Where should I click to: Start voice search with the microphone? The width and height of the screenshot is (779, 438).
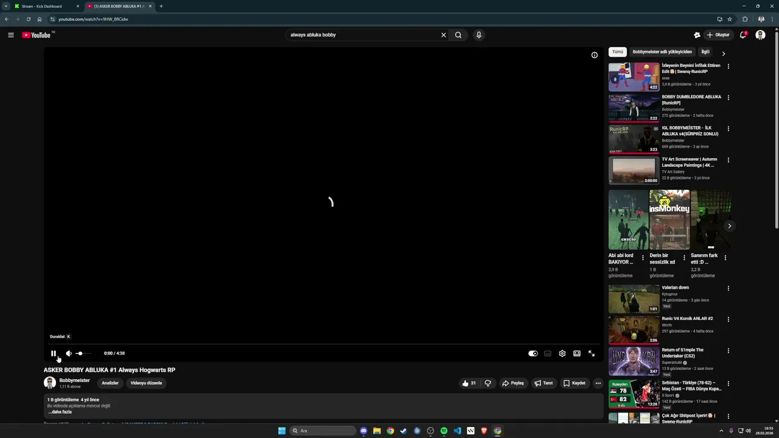click(479, 35)
